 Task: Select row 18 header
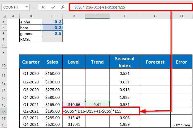pos(3,125)
